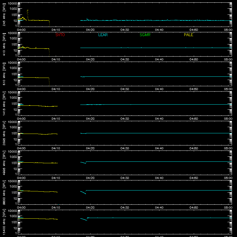Click the green SGMR legend label
This screenshot has height=237, width=237.
pos(145,35)
